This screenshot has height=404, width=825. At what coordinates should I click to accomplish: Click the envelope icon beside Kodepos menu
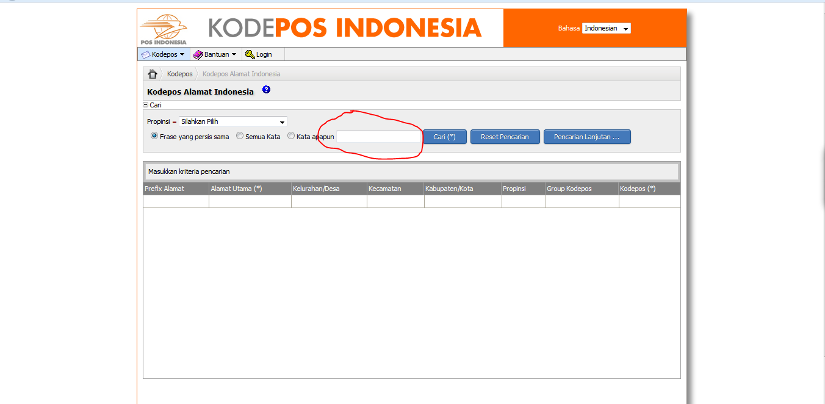tap(145, 54)
